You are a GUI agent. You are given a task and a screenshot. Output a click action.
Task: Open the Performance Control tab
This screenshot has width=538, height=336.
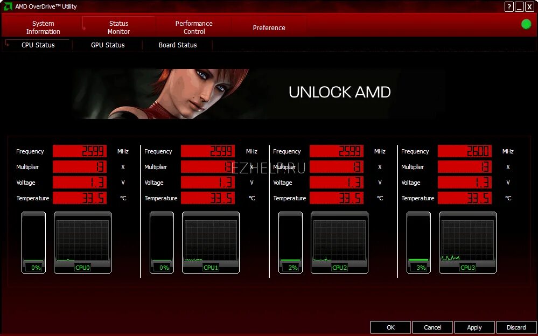click(x=194, y=27)
